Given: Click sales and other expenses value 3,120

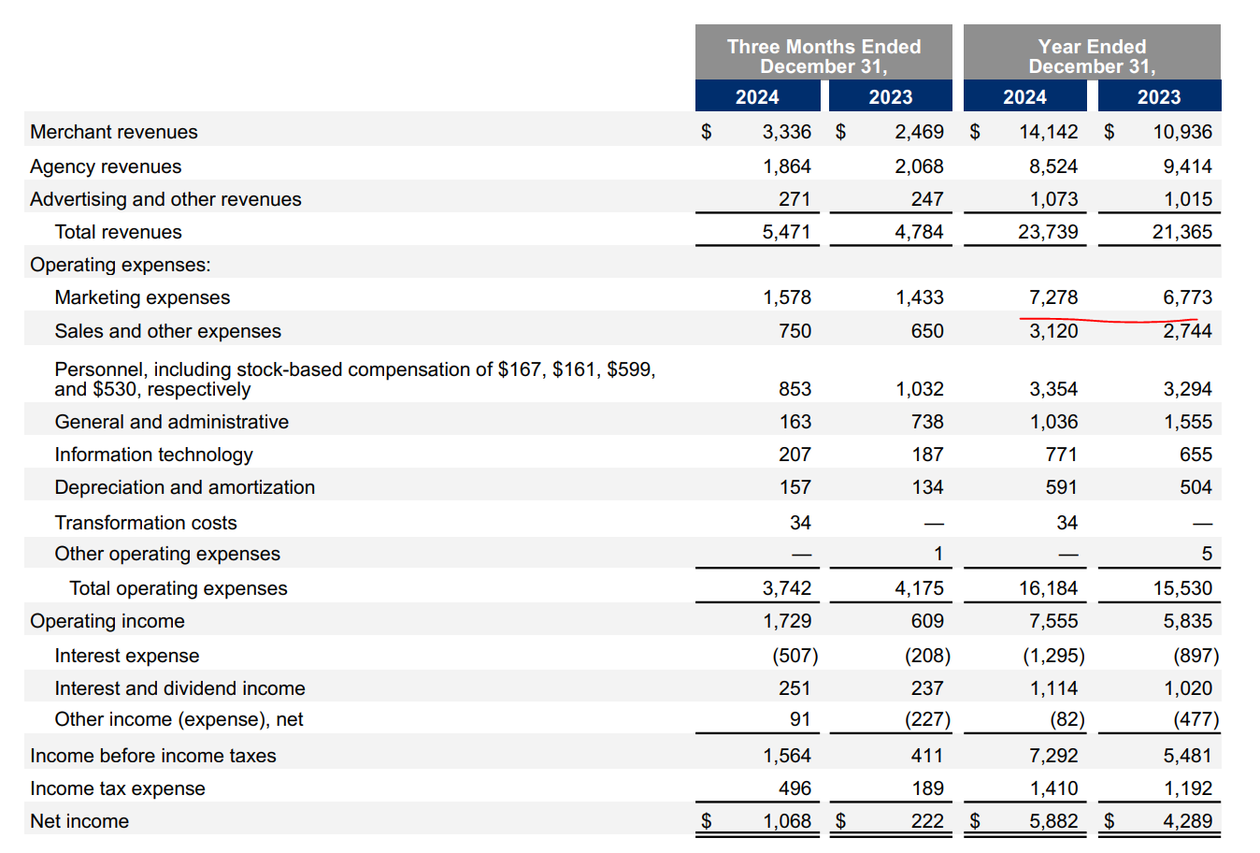Looking at the screenshot, I should point(1053,331).
